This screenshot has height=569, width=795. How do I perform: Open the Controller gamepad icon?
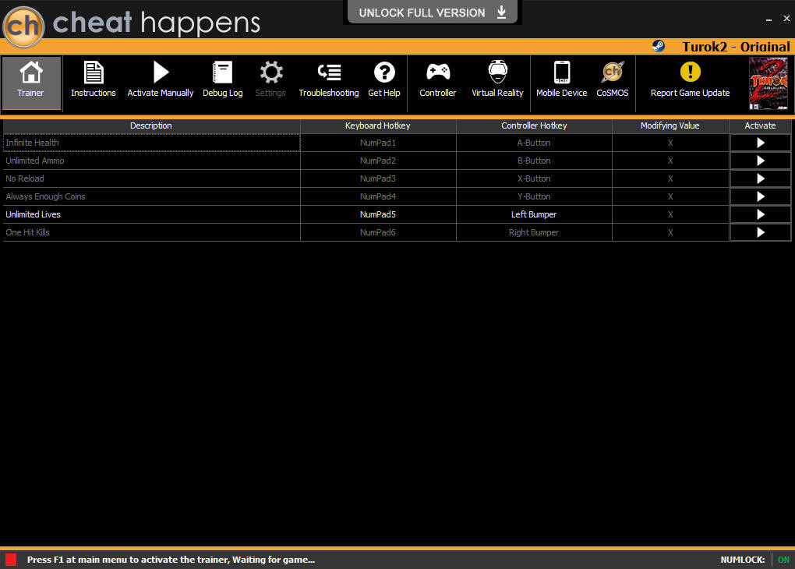tap(437, 72)
